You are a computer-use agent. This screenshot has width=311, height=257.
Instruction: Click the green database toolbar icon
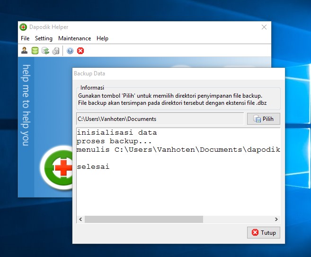click(x=35, y=51)
